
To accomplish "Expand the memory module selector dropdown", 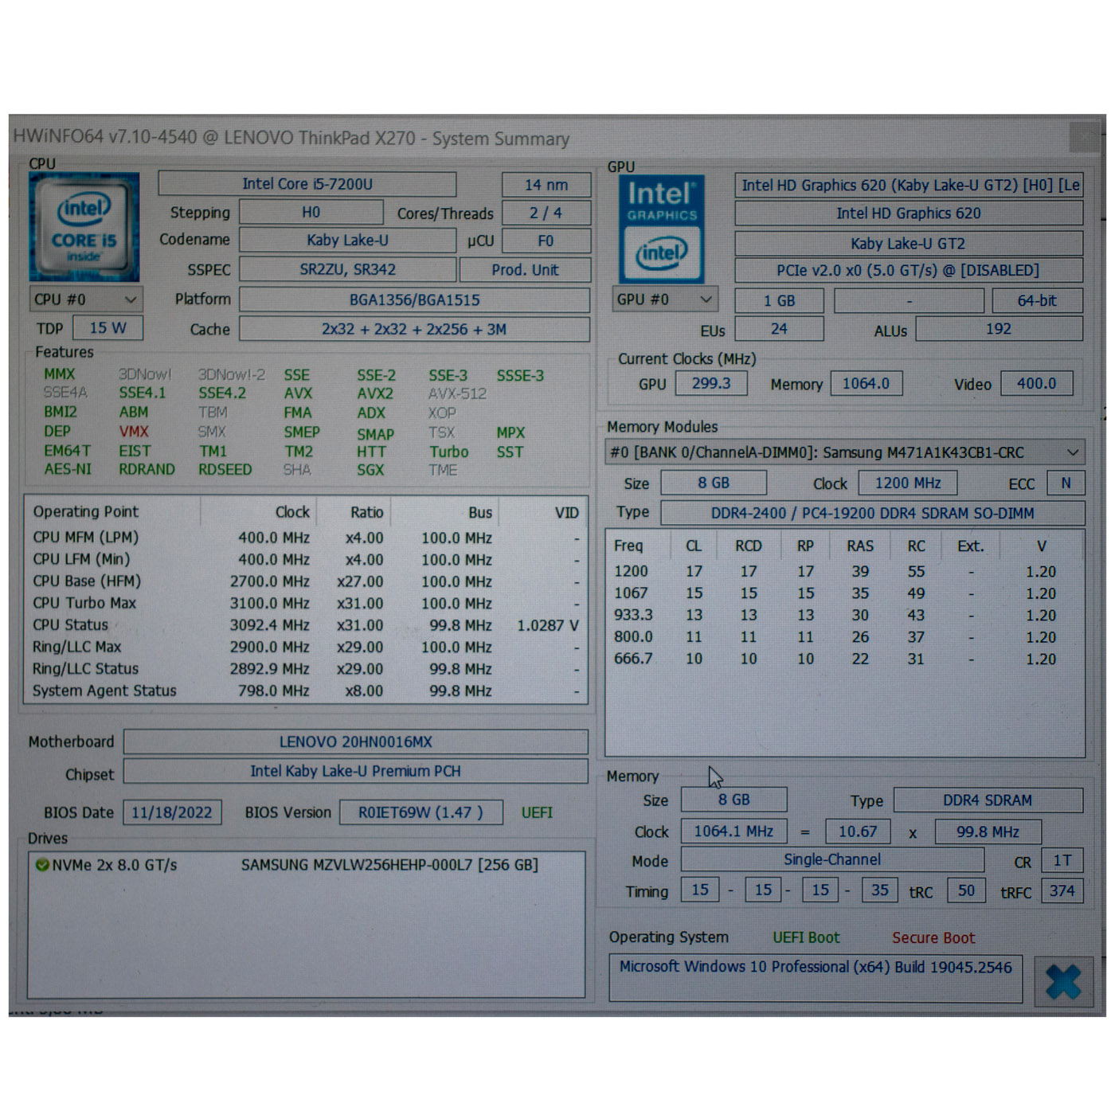I will pos(845,452).
